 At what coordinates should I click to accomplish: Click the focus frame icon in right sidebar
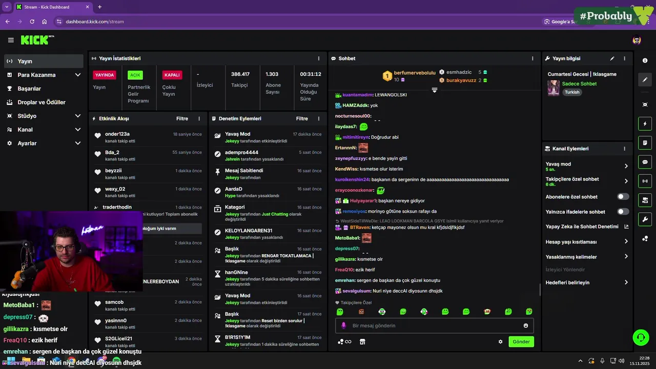pyautogui.click(x=645, y=105)
